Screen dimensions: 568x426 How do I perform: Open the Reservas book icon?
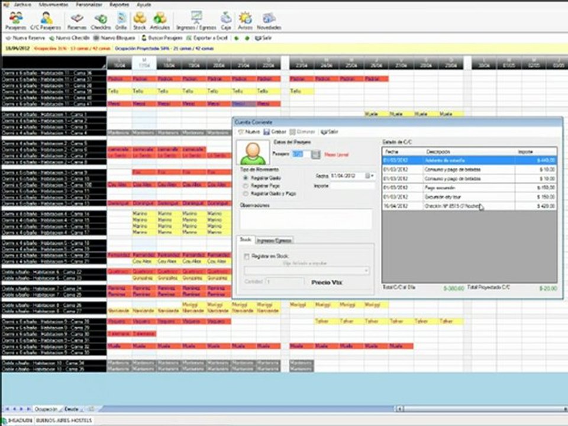click(77, 21)
